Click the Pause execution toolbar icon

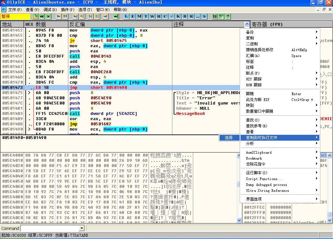tap(65, 16)
